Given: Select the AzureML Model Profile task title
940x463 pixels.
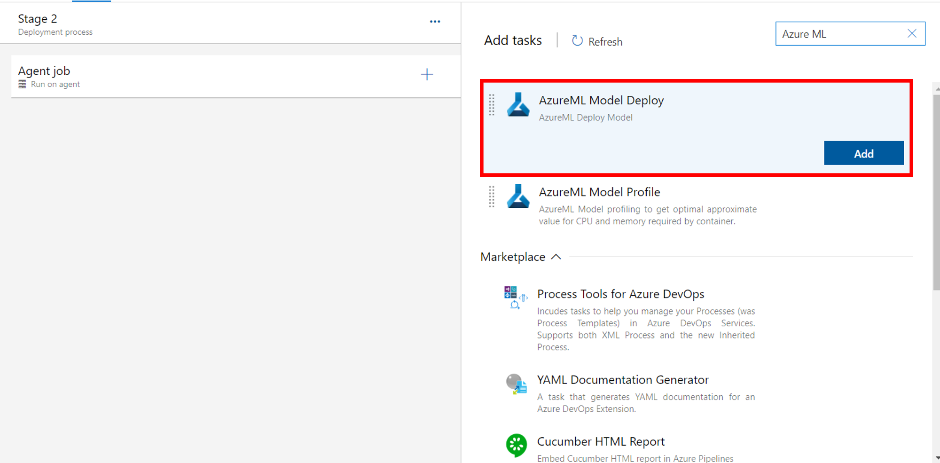Looking at the screenshot, I should pos(599,192).
